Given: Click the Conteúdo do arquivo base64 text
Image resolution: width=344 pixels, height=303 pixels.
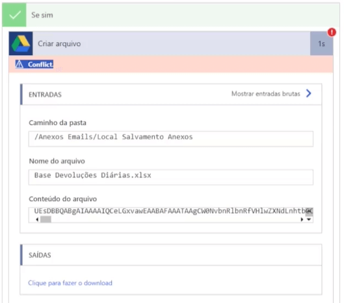Looking at the screenshot, I should tap(173, 211).
